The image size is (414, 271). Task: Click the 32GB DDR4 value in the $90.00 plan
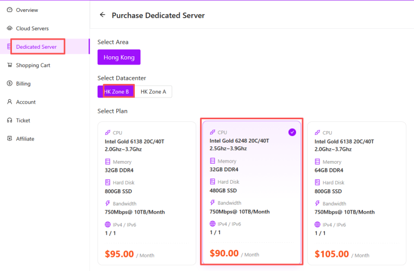[x=224, y=169]
